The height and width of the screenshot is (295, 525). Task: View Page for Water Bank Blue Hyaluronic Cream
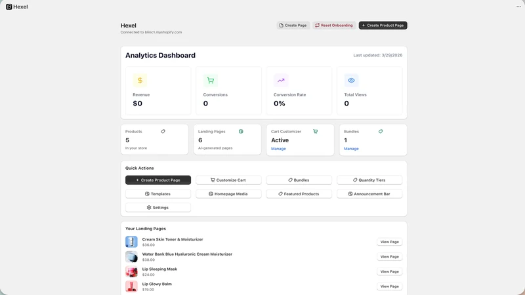(x=389, y=256)
